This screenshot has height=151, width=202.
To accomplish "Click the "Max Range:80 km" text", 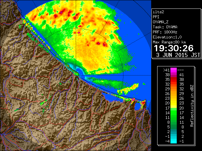I will [169, 42].
